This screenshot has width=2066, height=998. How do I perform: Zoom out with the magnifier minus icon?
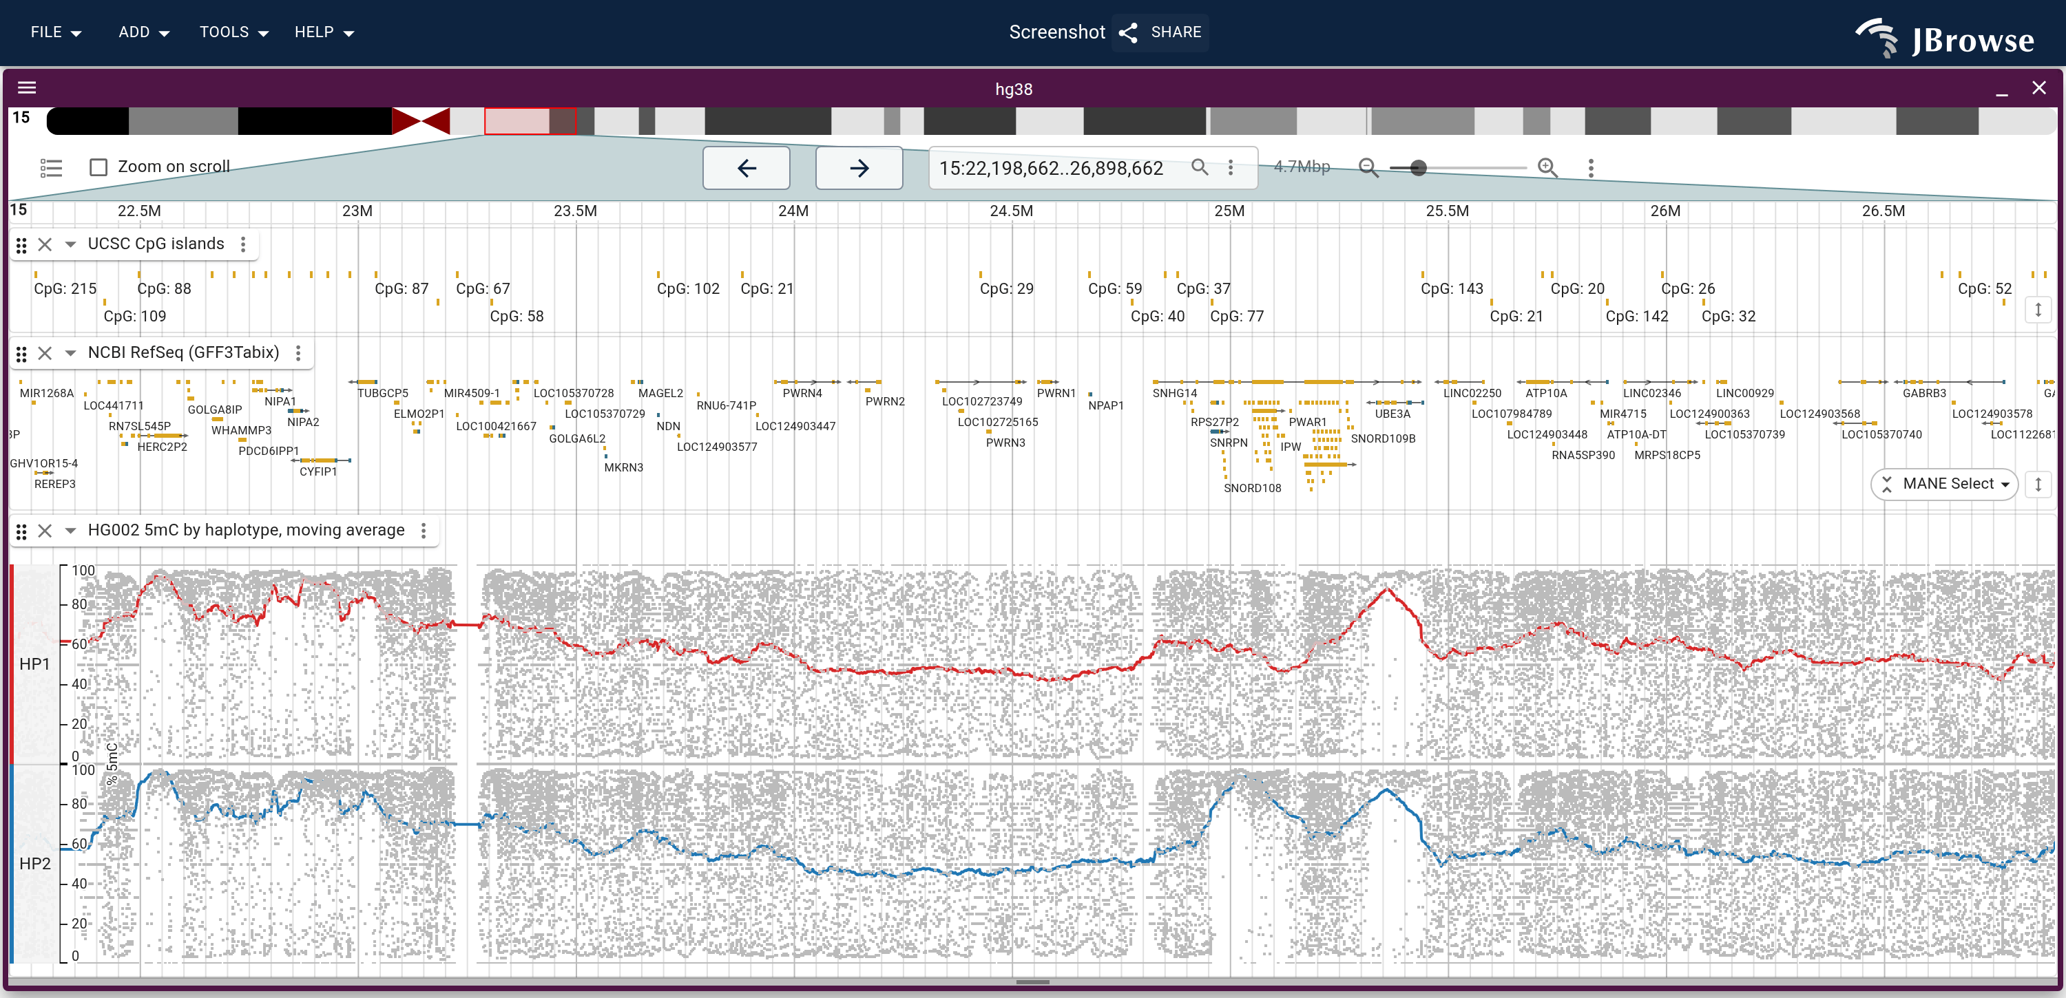1368,167
